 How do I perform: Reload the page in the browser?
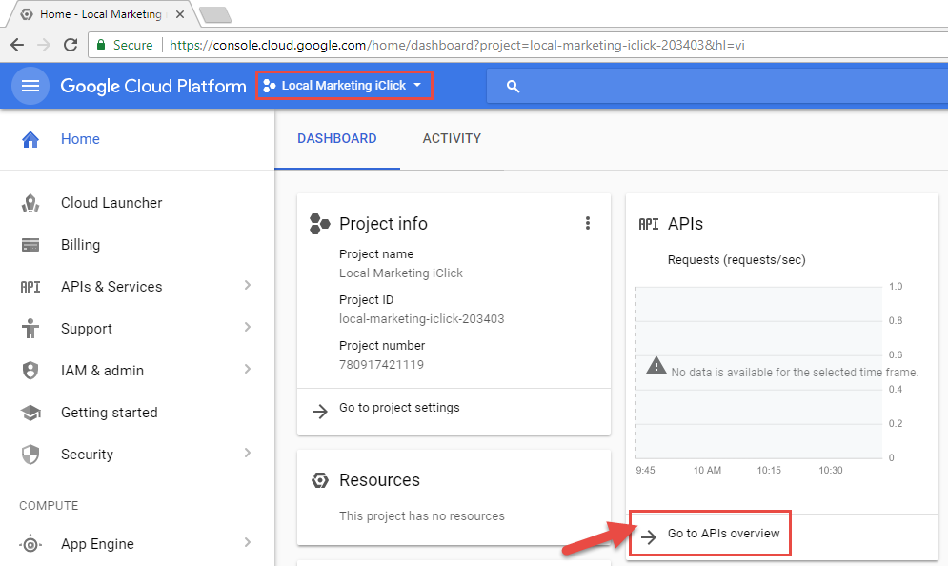point(71,45)
